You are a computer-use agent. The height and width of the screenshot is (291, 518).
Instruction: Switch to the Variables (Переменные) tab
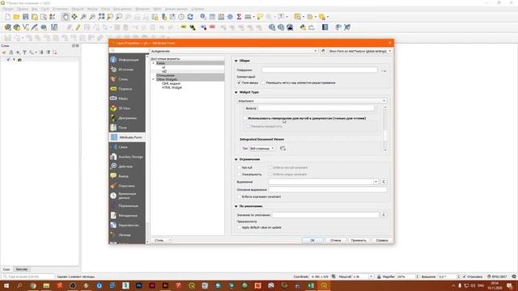click(127, 206)
